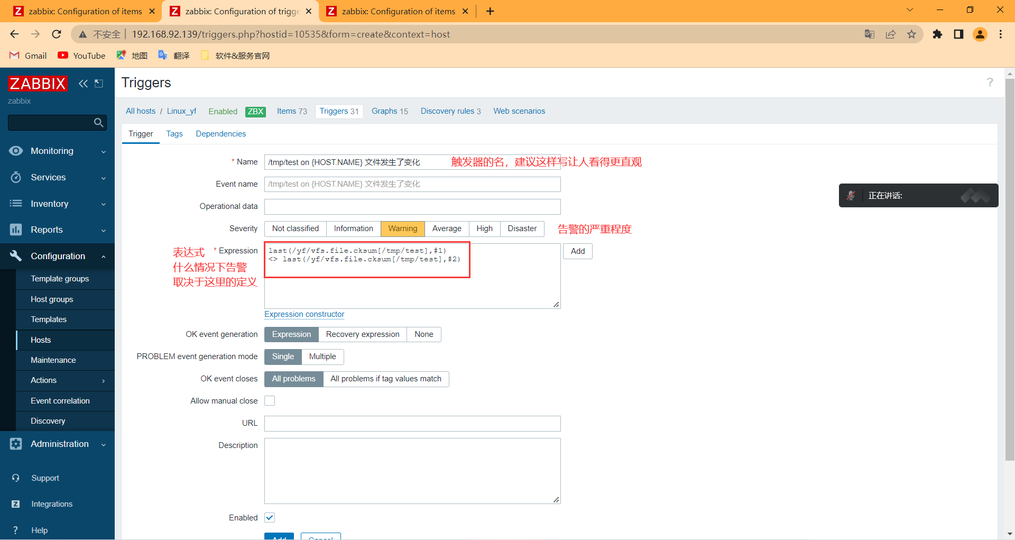Click the Operational data field
The height and width of the screenshot is (540, 1015).
[x=412, y=206]
